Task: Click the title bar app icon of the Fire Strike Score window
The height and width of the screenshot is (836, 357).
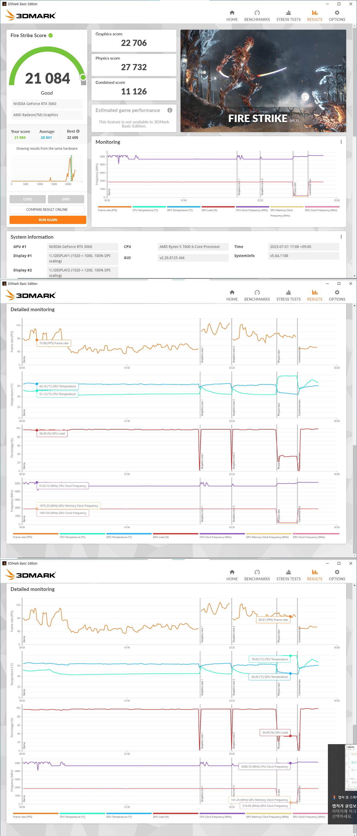Action: pos(4,4)
